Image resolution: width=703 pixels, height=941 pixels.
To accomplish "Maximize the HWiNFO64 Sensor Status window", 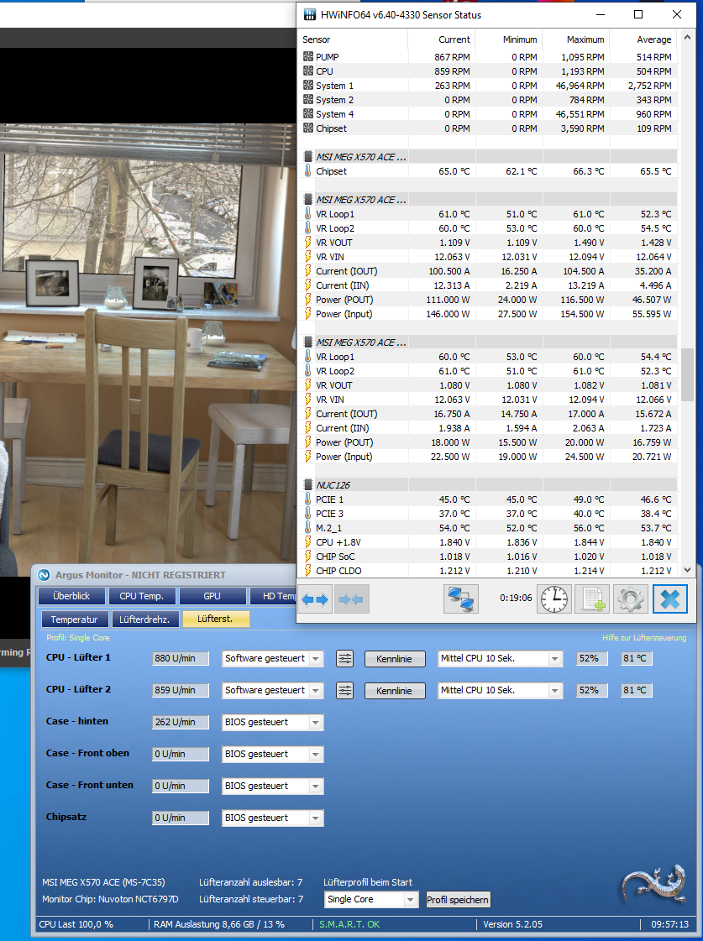I will click(x=638, y=14).
